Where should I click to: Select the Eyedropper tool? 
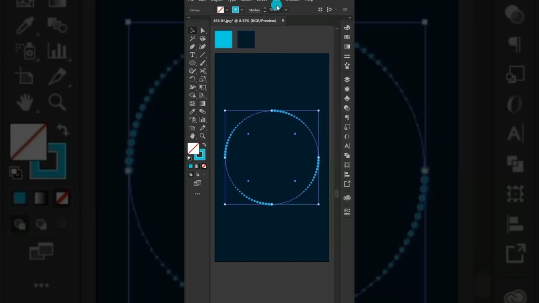click(x=192, y=112)
